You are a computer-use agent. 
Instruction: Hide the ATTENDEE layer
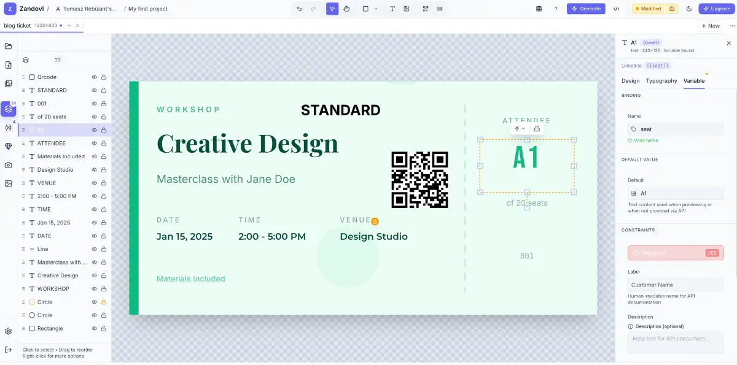tap(95, 143)
